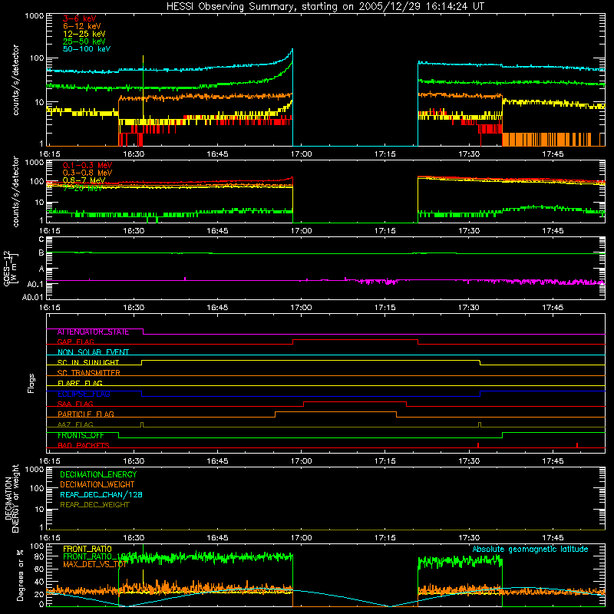This screenshot has height=614, width=614.
Task: Click the green FRONTS_OFF label
Action: [x=81, y=435]
